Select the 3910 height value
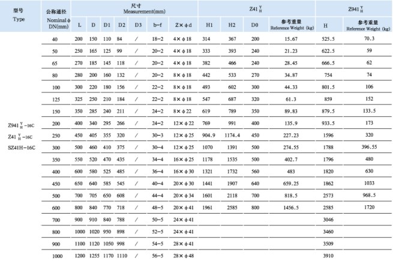 coord(329,255)
